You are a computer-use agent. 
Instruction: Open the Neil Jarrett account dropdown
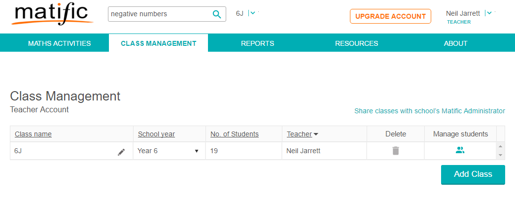click(x=488, y=13)
